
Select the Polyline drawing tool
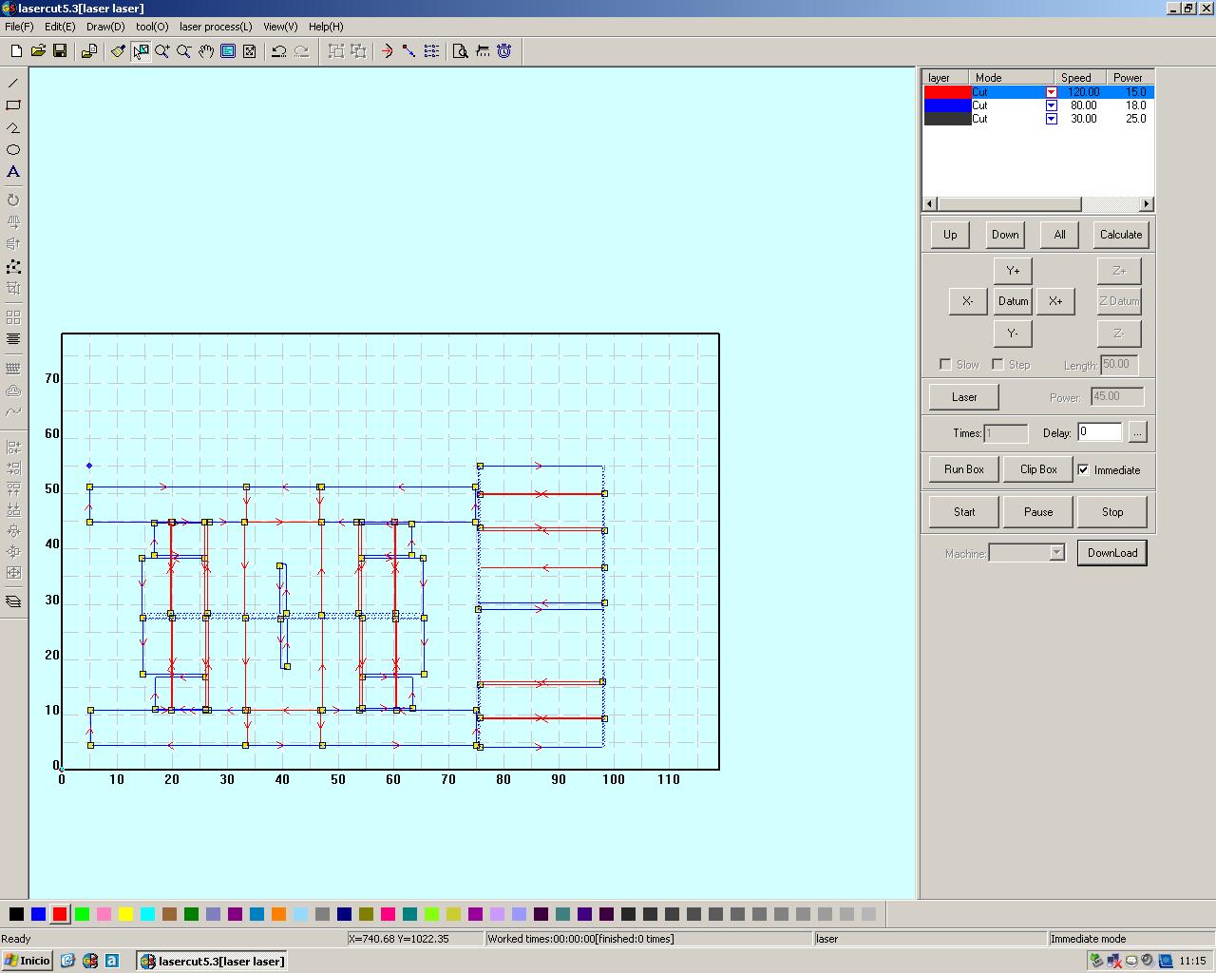[x=13, y=127]
